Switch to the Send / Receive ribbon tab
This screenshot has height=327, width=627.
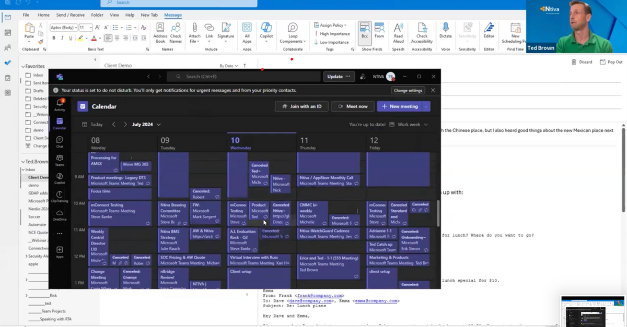[x=72, y=15]
